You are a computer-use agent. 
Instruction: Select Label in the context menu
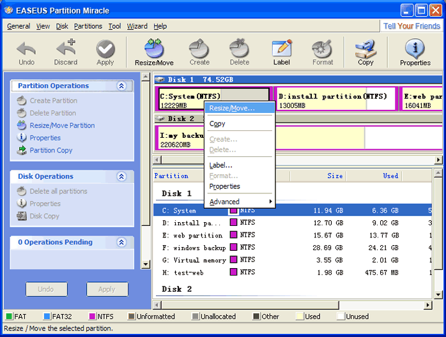(x=220, y=165)
